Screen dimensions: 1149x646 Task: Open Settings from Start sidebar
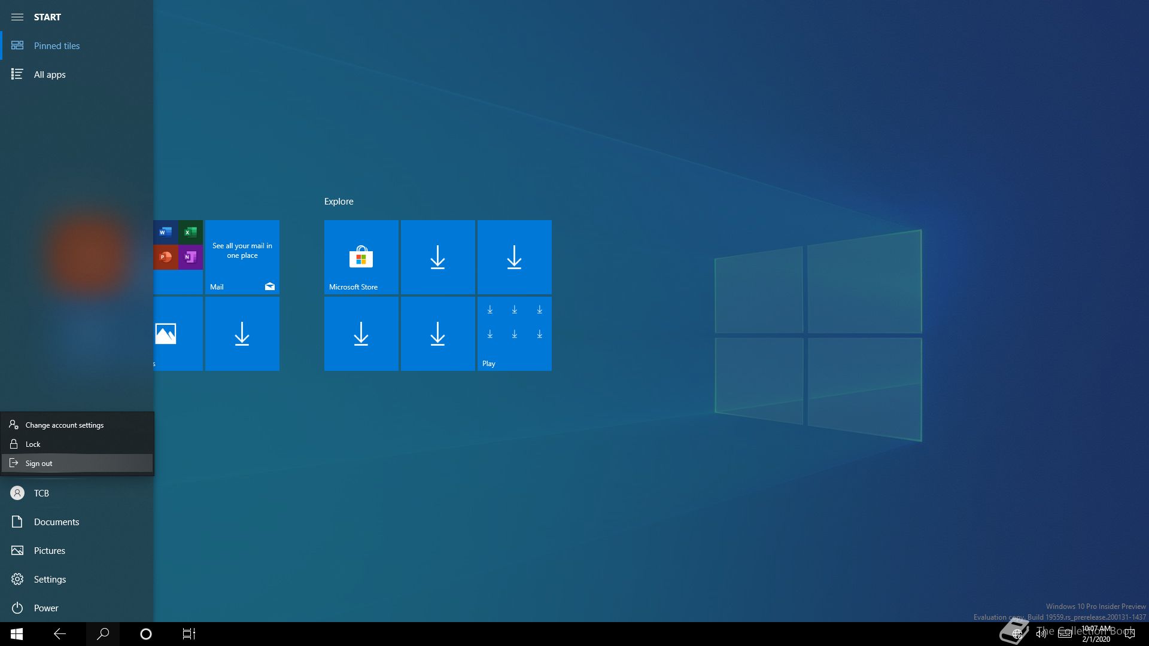[77, 579]
